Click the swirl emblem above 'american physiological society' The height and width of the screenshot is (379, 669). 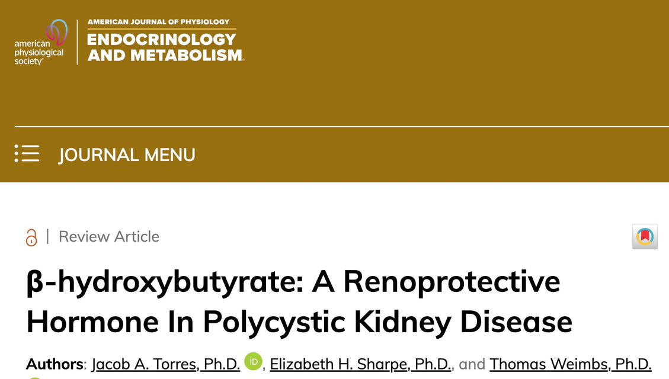[57, 32]
